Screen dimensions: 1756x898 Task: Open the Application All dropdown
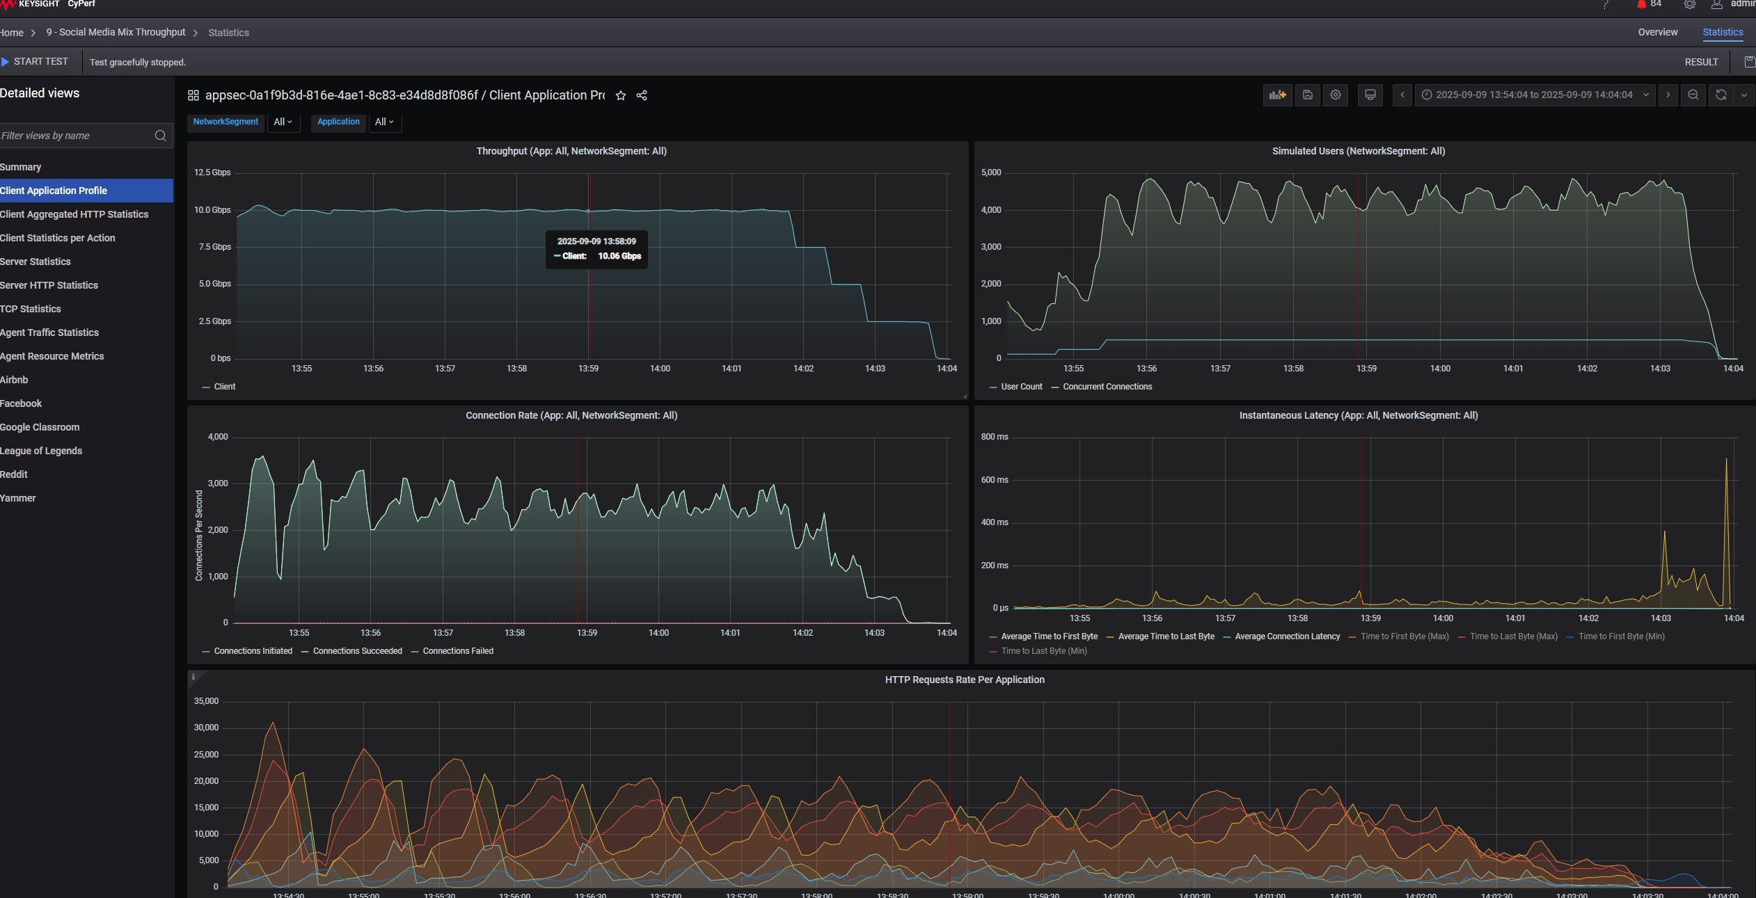pyautogui.click(x=384, y=122)
